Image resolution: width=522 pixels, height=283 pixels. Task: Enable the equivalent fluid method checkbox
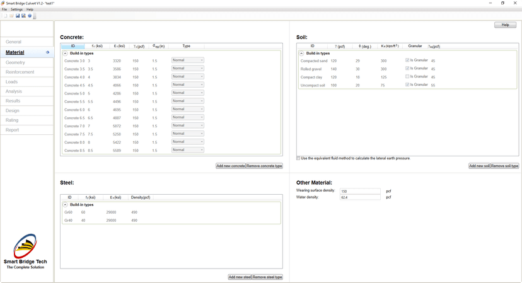pos(298,158)
